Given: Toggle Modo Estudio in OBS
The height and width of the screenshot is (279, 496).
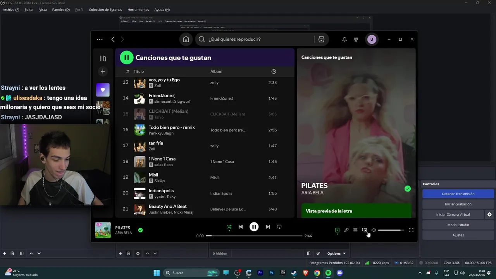Looking at the screenshot, I should pyautogui.click(x=458, y=225).
